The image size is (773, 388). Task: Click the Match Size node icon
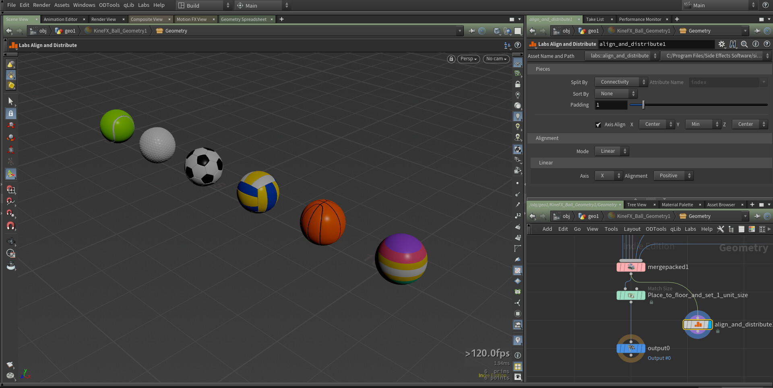pos(631,296)
